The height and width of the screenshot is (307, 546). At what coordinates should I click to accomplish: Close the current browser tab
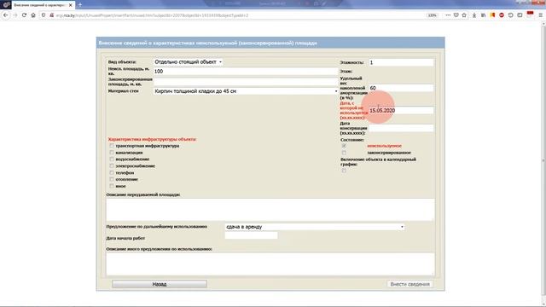[71, 5]
